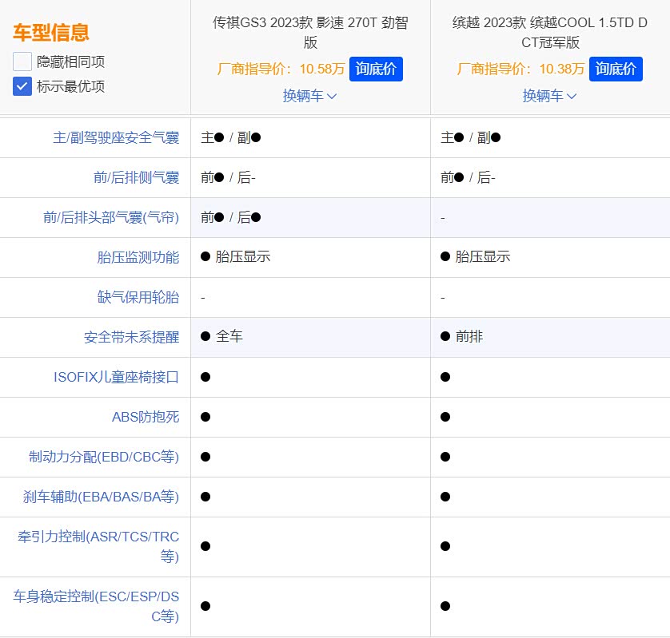Click 询底价 button for 缤越
Screen dimensions: 670x638
pos(616,69)
